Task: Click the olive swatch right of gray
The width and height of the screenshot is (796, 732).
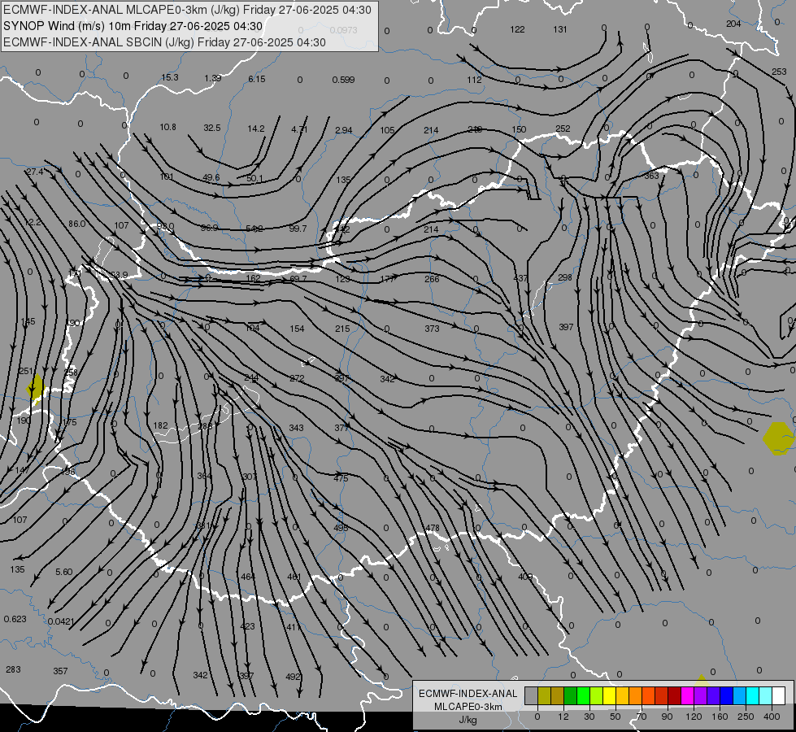Action: click(x=544, y=695)
